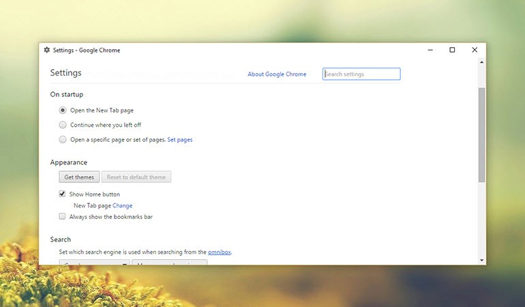The height and width of the screenshot is (307, 525).
Task: Click the Settings gear icon in title bar
Action: (x=46, y=50)
